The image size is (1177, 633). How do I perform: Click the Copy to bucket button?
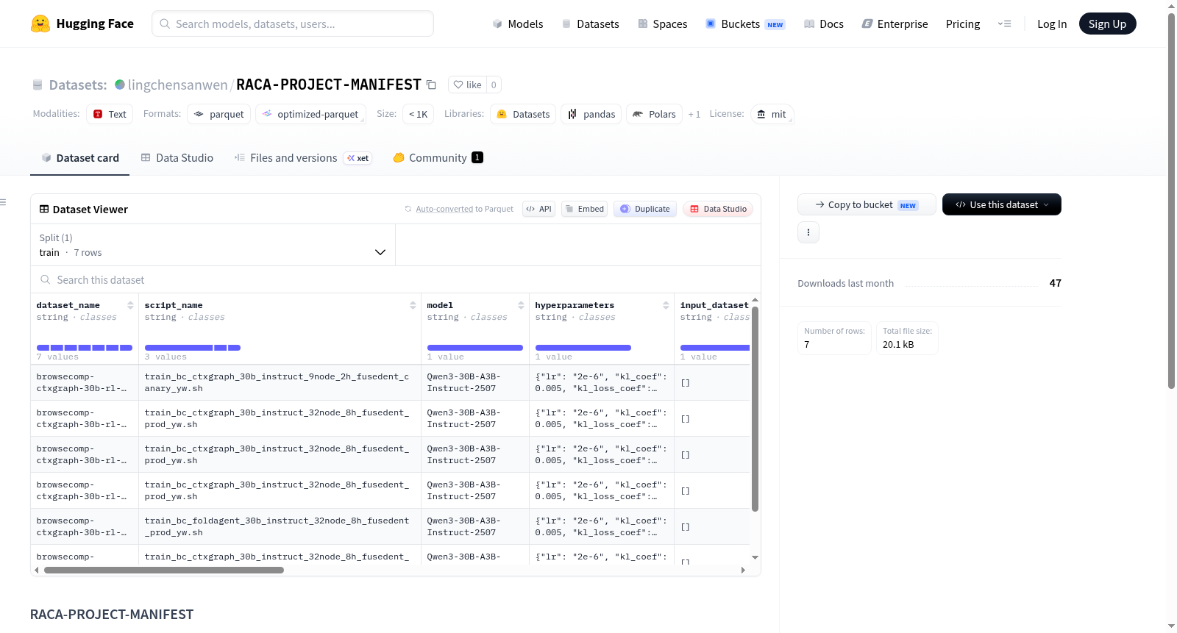click(867, 204)
